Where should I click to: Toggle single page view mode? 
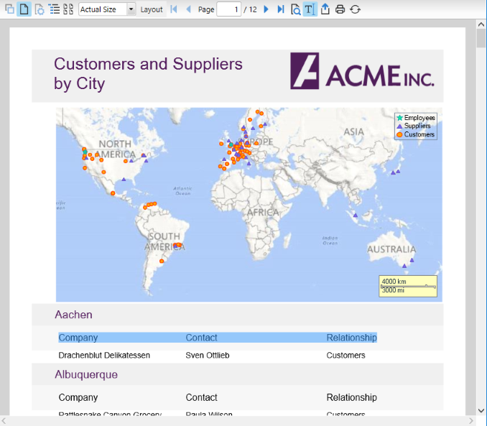[24, 9]
